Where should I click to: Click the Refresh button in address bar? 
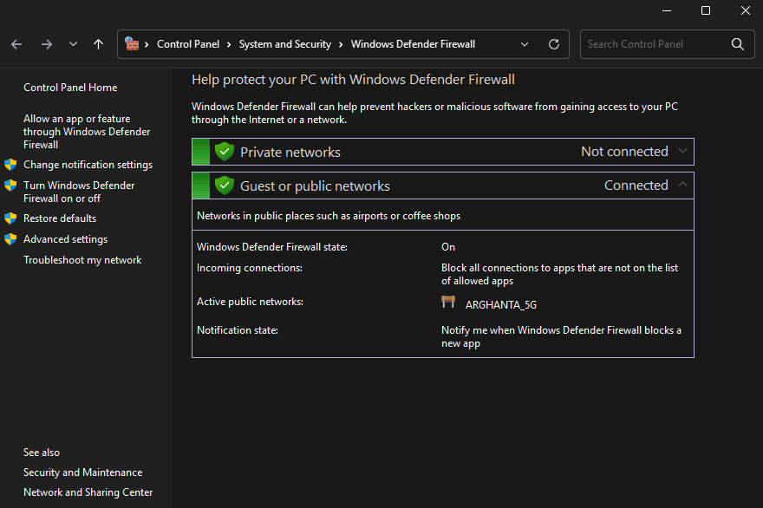tap(554, 44)
